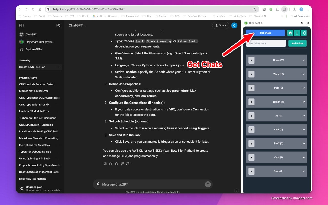Open All Bookmarks folder
This screenshot has width=328, height=205.
click(300, 16)
